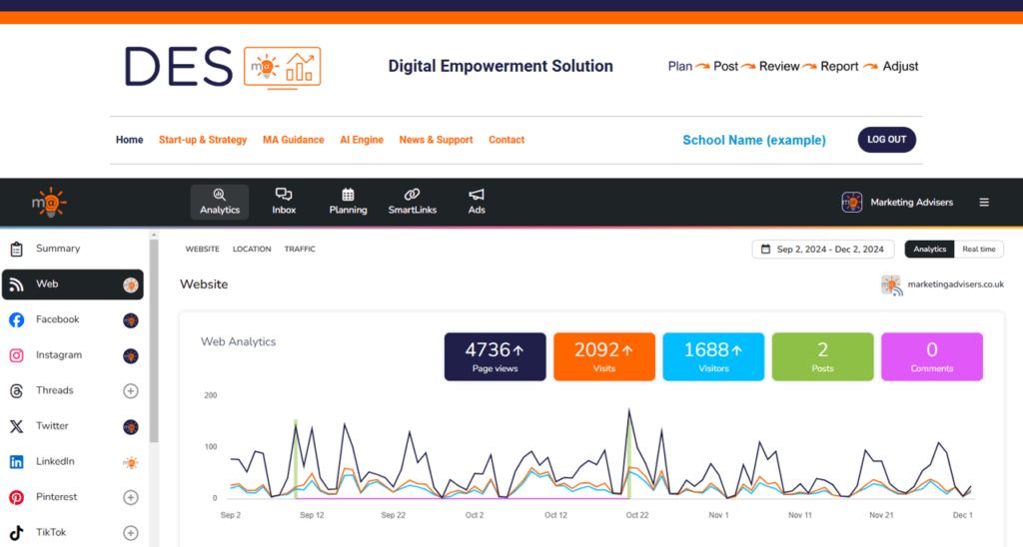Screen dimensions: 1023x547
Task: Click the marketingadvisers.co.uk site icon
Action: tap(891, 284)
